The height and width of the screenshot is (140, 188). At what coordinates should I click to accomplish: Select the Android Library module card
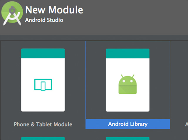[x=127, y=80]
